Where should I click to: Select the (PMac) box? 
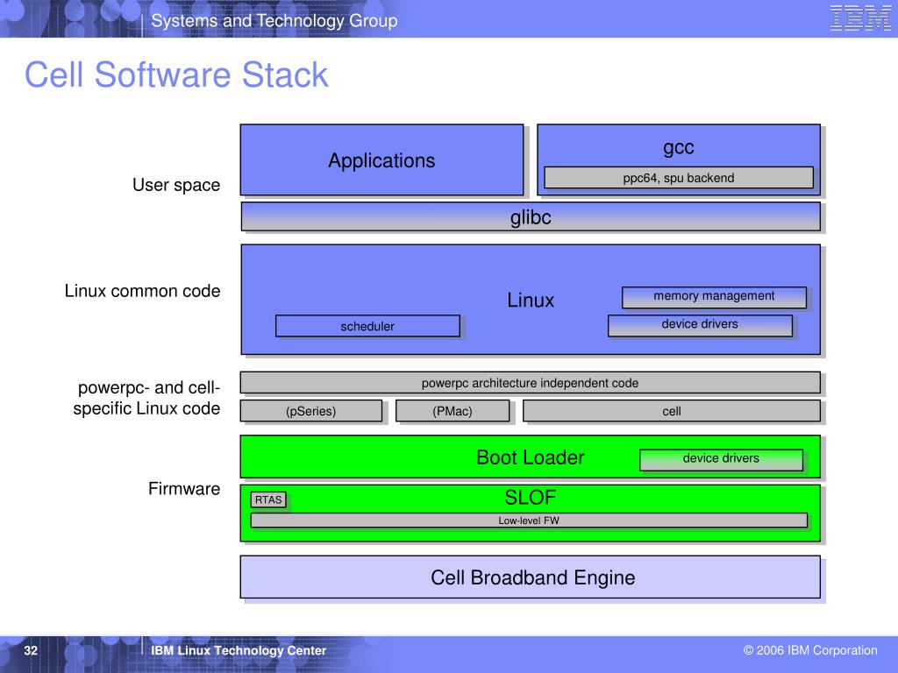(453, 411)
